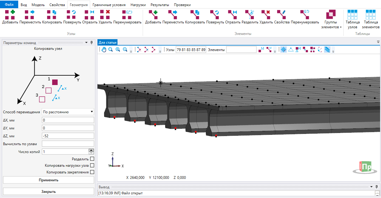This screenshot has width=381, height=198.
Task: Click the Применить button
Action: [x=49, y=180]
